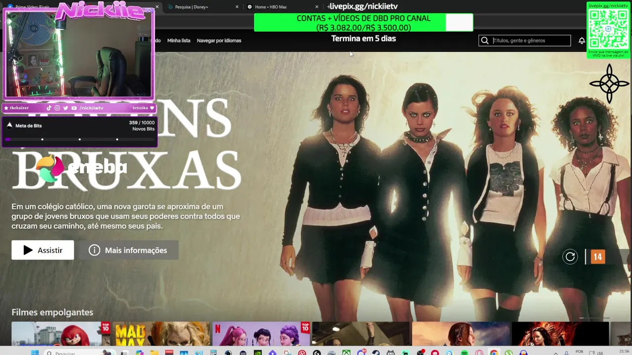Select the Knuckles movie thumbnail under Filmes empolgantes
Image resolution: width=632 pixels, height=355 pixels.
(x=61, y=334)
